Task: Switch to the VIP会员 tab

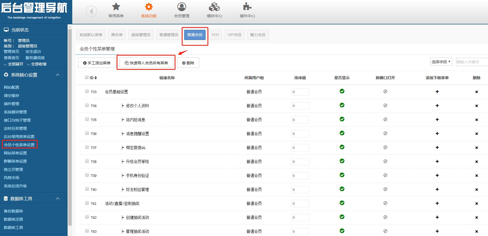Action: point(234,35)
